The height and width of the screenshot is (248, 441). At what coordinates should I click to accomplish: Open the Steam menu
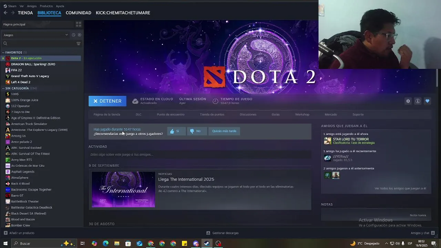click(12, 6)
